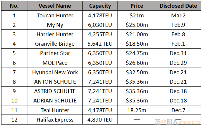Select the Disclosed Date column header
Viewport: 202px width, 126px height.
(178, 6)
